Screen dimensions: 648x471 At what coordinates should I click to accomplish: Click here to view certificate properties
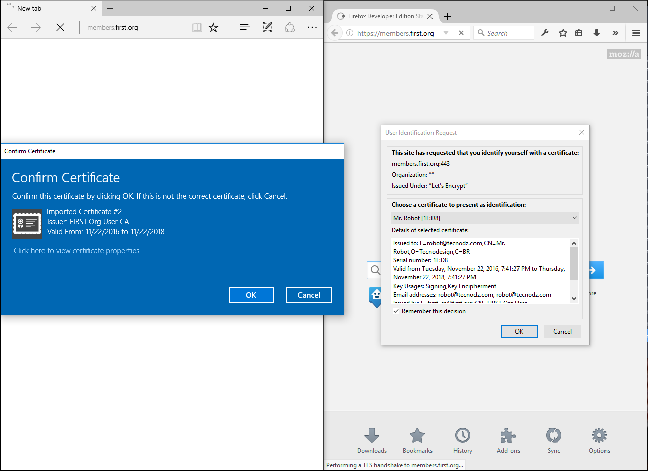point(76,251)
